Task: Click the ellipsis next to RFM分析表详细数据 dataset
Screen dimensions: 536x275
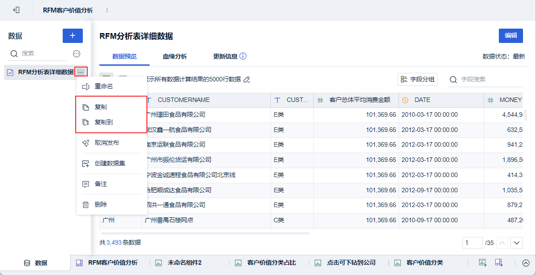Action: (x=81, y=72)
